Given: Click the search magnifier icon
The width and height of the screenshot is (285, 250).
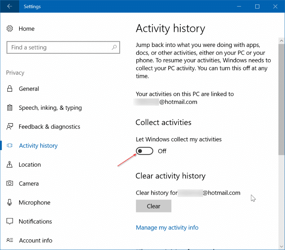Looking at the screenshot, I should (114, 47).
